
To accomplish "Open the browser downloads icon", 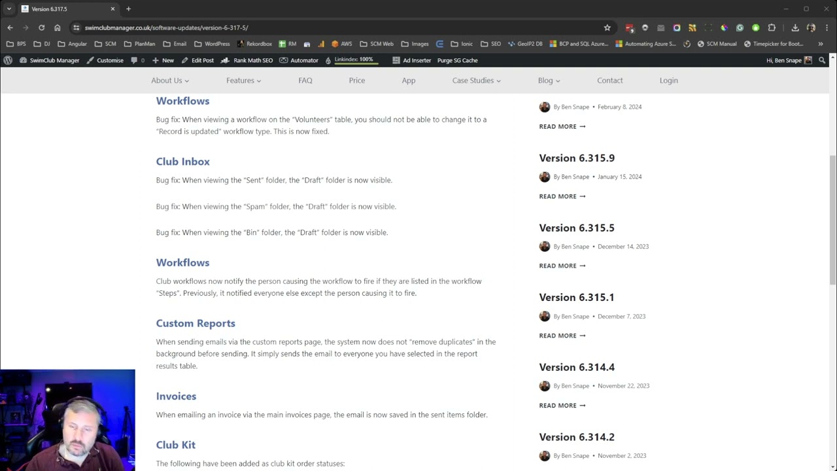I will pos(795,27).
